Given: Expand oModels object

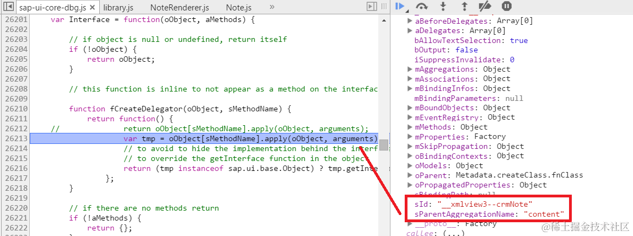Looking at the screenshot, I should tap(410, 166).
